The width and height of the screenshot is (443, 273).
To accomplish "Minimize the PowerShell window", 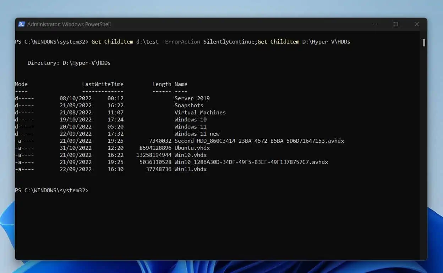I will (x=375, y=24).
